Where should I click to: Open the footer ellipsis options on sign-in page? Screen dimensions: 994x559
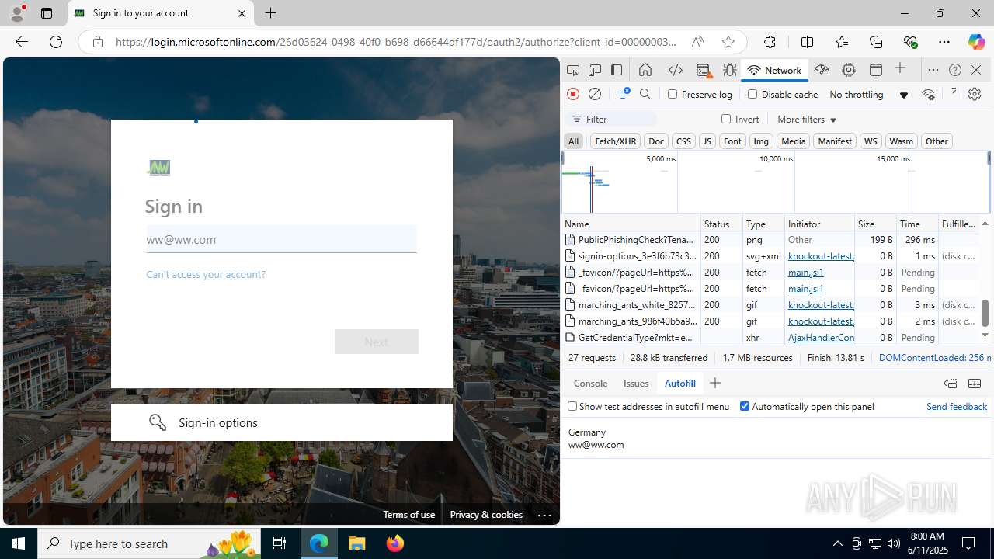(544, 515)
